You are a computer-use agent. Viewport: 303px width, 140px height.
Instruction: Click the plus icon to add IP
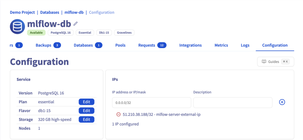coord(282,102)
